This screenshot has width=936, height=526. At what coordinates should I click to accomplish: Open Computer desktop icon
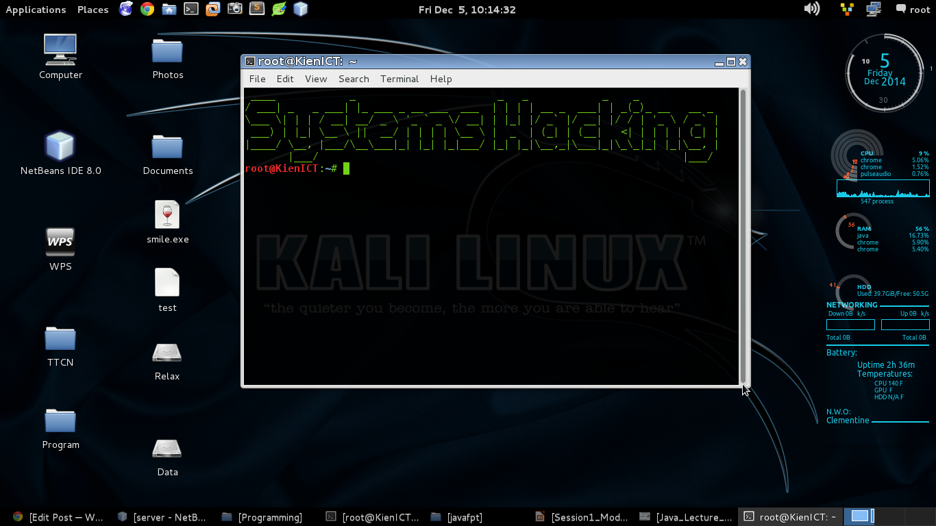[x=60, y=57]
